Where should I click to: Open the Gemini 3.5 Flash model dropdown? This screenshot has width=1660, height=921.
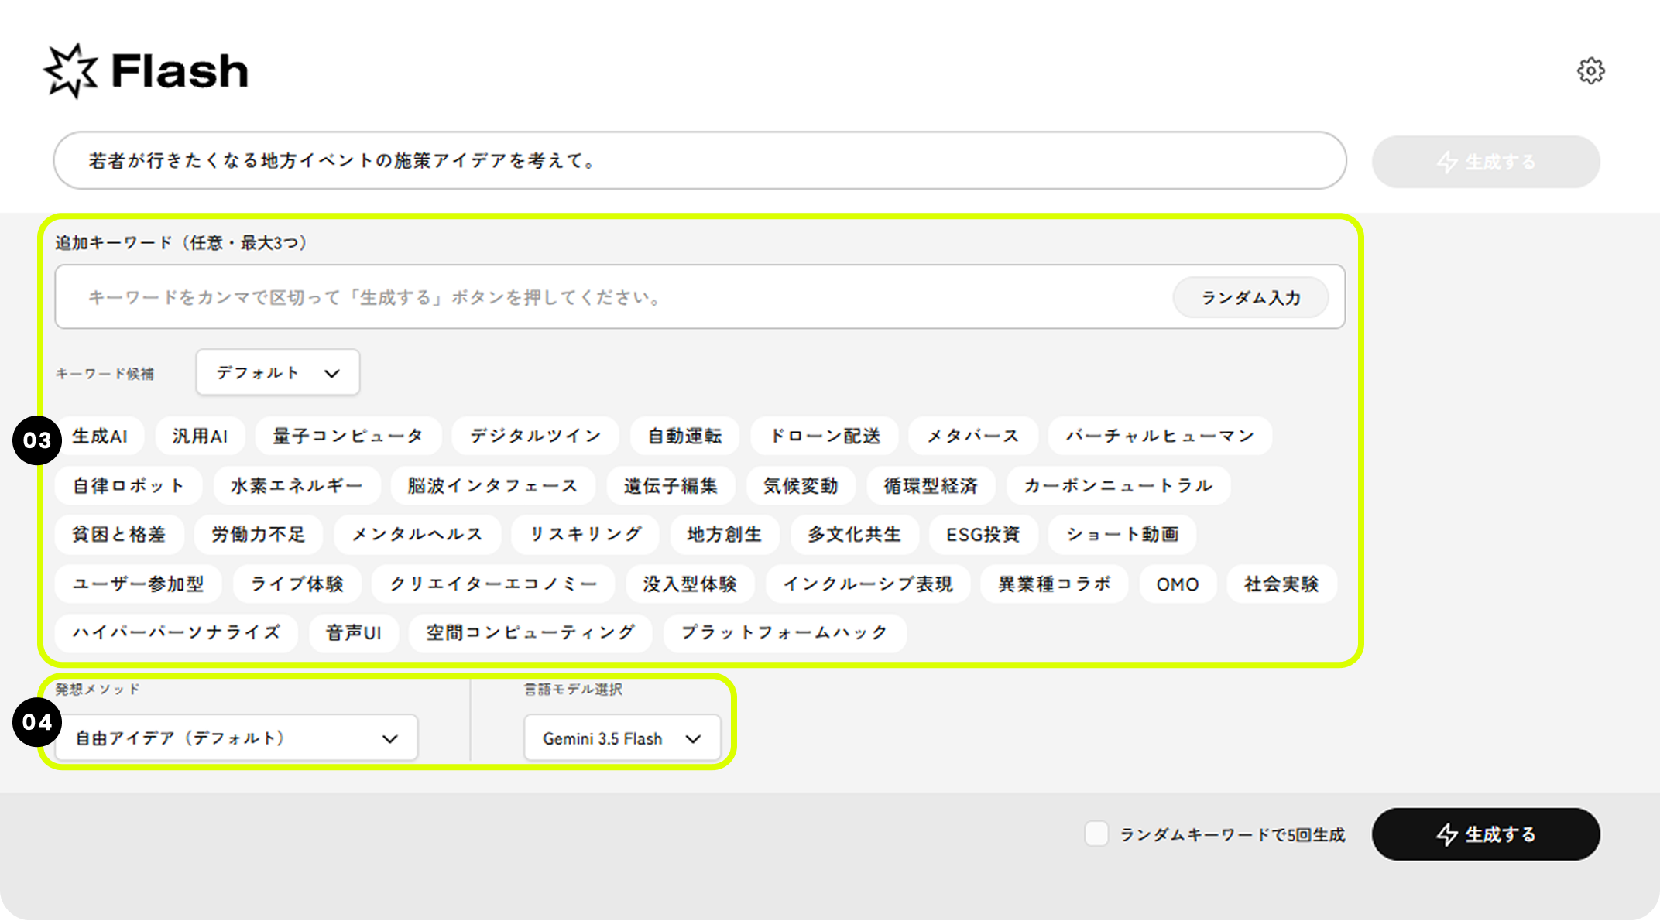622,738
